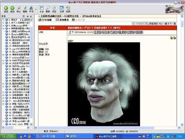Open the 开始 Start button
This screenshot has height=139, width=185.
9,136
